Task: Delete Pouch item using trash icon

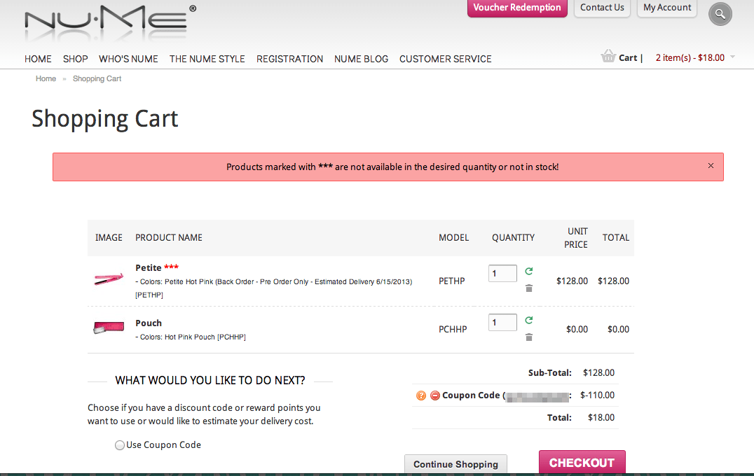Action: (529, 337)
